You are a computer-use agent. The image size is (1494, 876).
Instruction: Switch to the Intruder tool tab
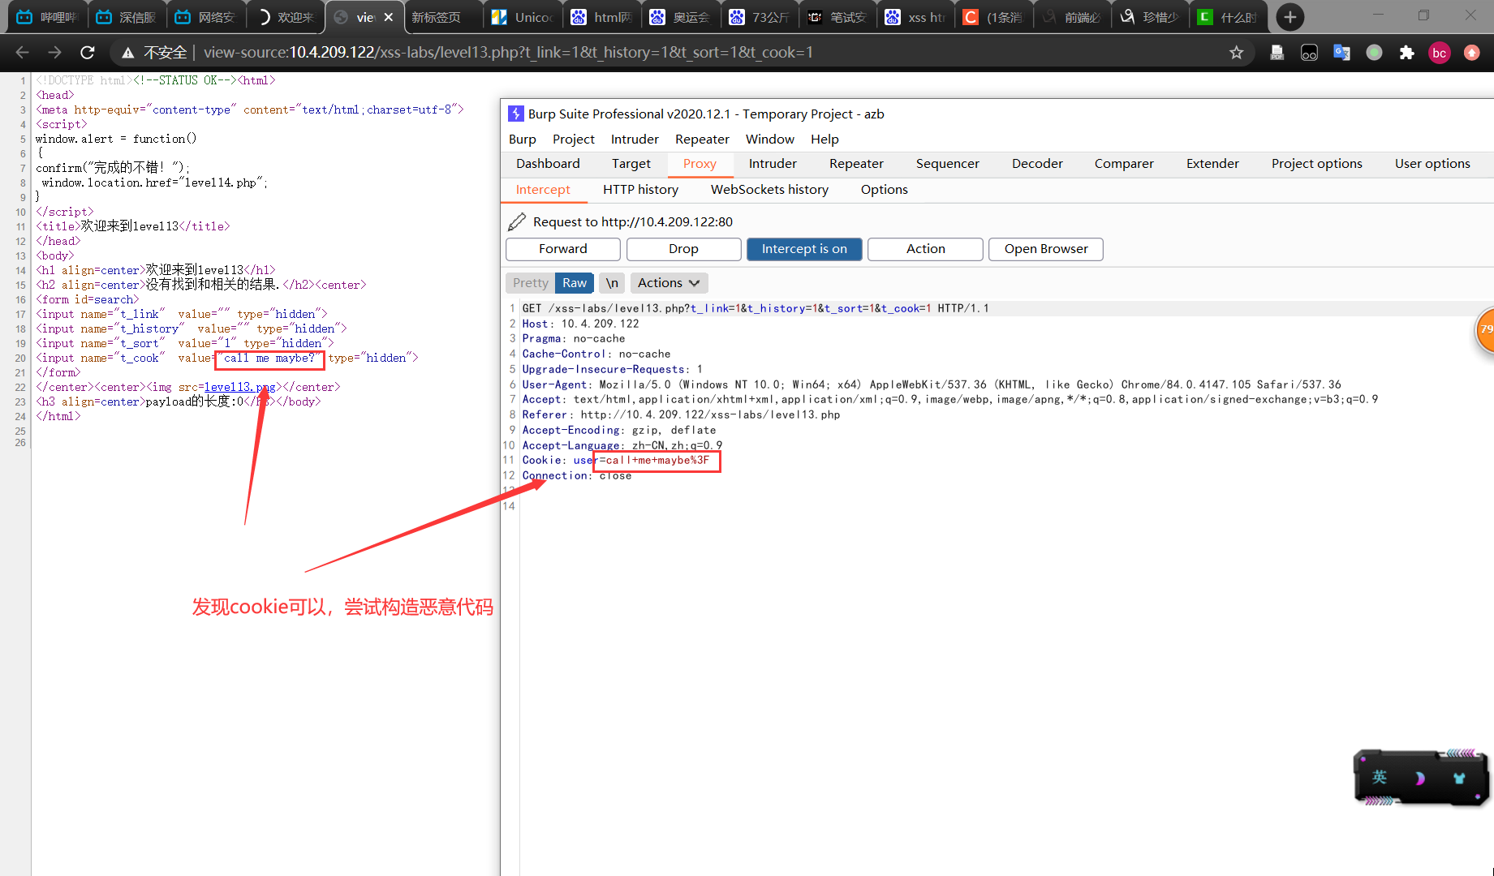tap(773, 164)
